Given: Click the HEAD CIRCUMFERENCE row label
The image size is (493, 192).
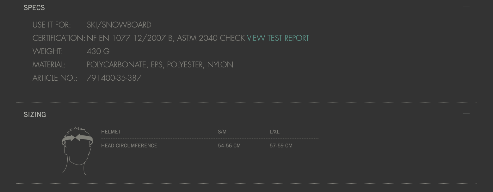Looking at the screenshot, I should click(129, 146).
